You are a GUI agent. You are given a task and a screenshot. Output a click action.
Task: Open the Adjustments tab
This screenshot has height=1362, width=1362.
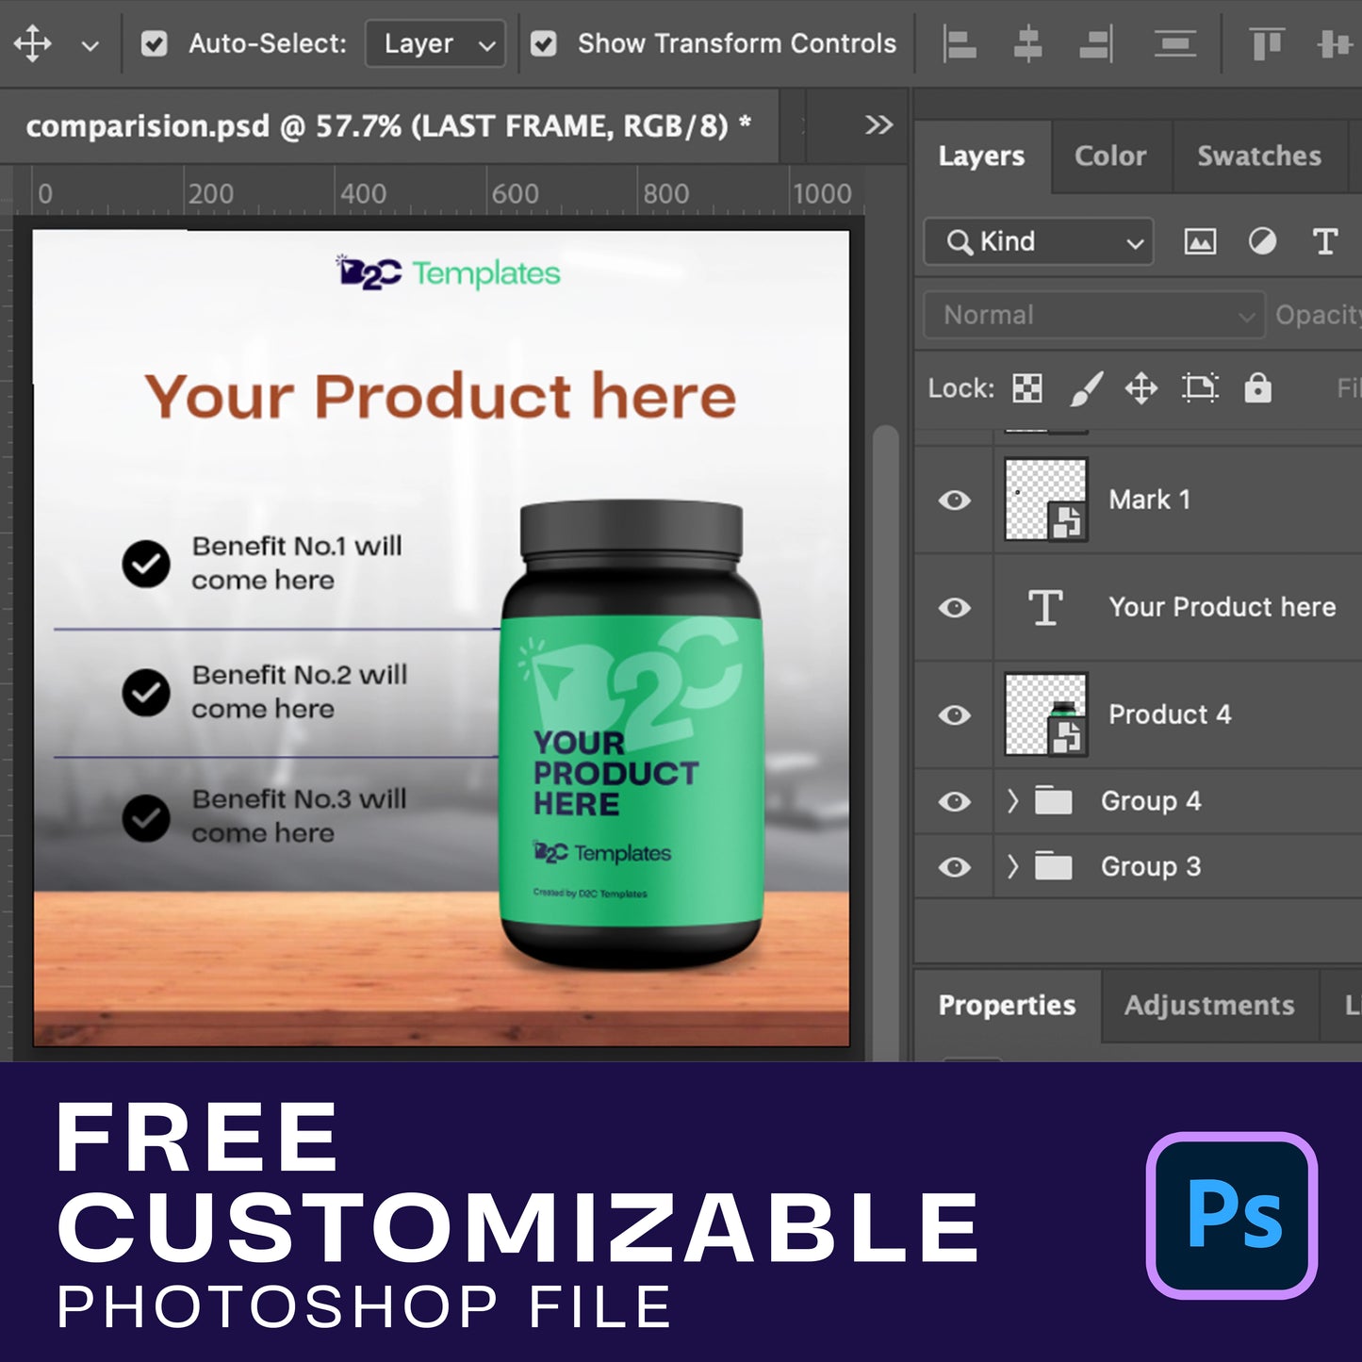coord(1208,1006)
